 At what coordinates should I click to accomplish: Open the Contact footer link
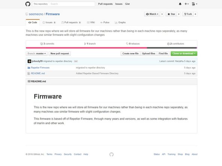coord(78,154)
